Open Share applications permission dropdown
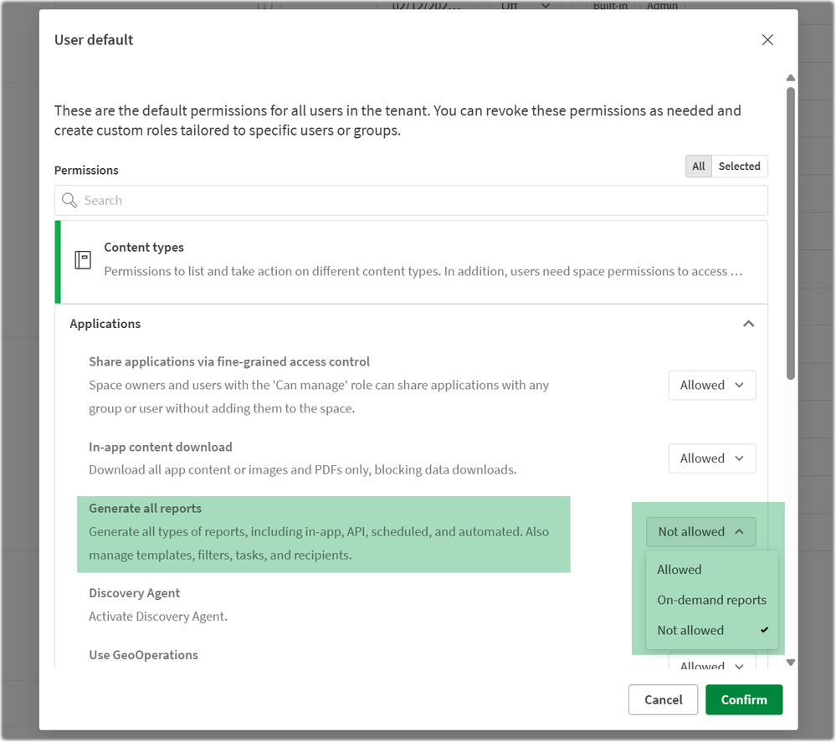836x742 pixels. (x=711, y=386)
